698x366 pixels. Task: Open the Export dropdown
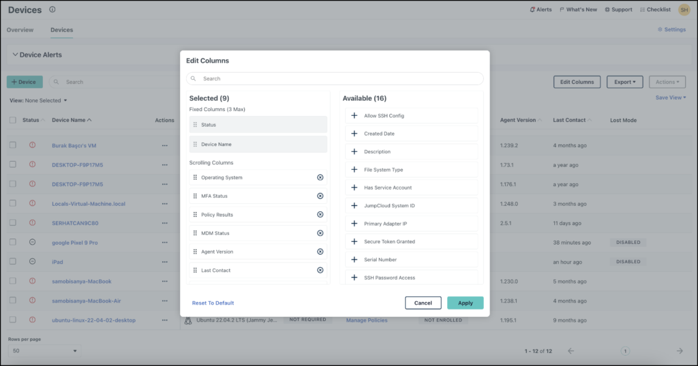point(624,82)
